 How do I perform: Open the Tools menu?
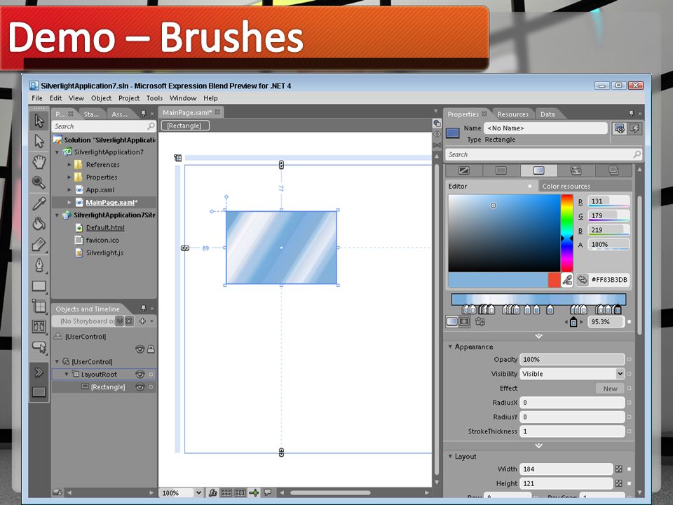click(x=154, y=98)
